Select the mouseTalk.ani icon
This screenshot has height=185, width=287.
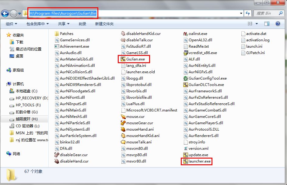(x=123, y=142)
